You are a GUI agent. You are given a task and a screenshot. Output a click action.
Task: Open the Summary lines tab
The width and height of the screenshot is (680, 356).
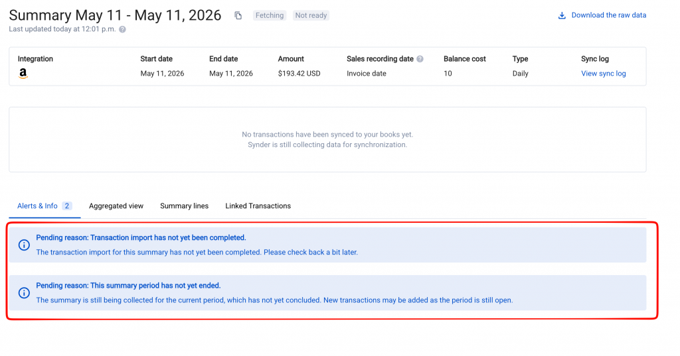185,206
